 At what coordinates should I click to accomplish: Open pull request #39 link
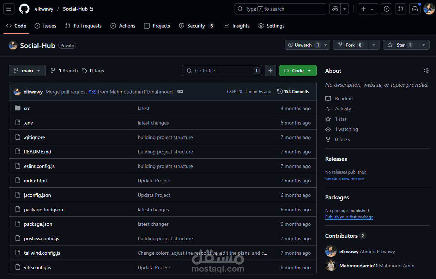[x=92, y=92]
